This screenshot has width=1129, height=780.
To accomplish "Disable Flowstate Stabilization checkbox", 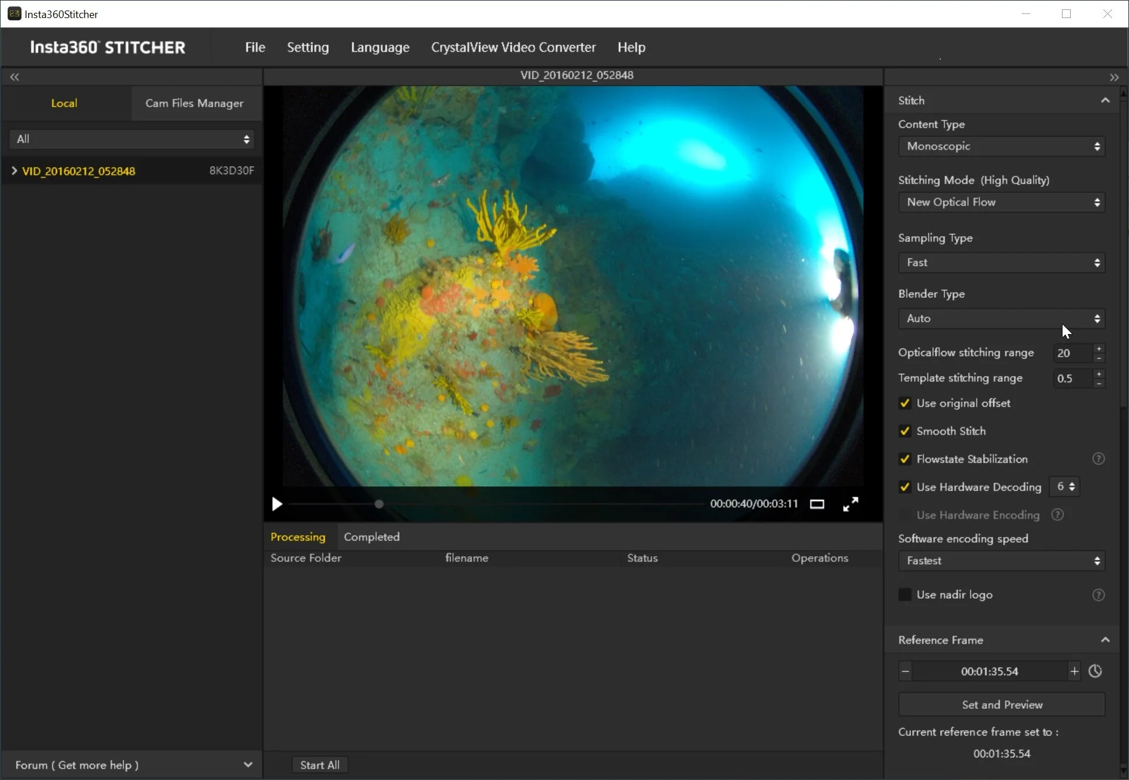I will click(x=905, y=459).
